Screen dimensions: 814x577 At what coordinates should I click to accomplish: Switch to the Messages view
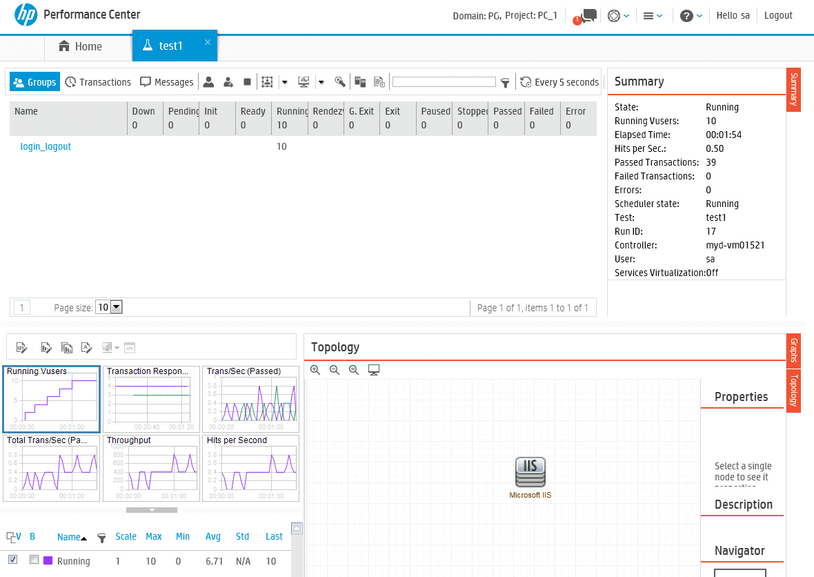[167, 82]
